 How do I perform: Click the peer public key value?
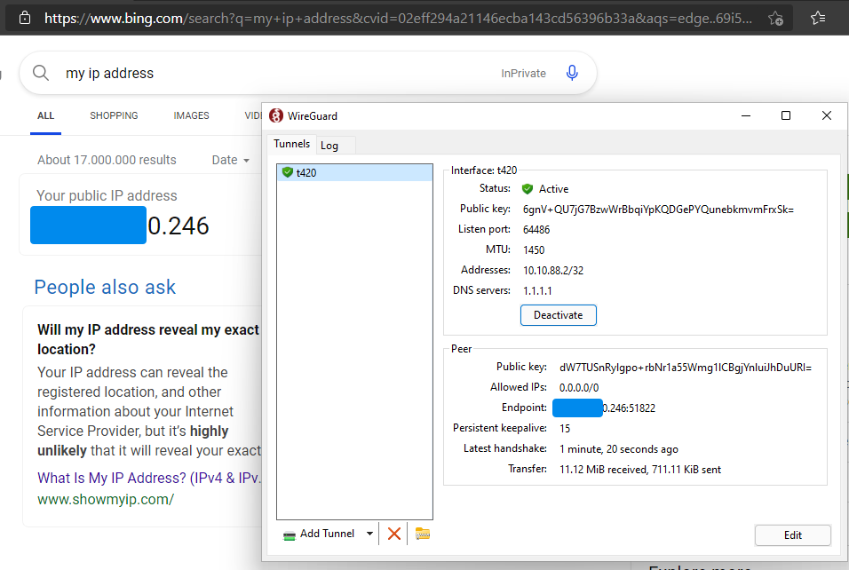point(686,368)
